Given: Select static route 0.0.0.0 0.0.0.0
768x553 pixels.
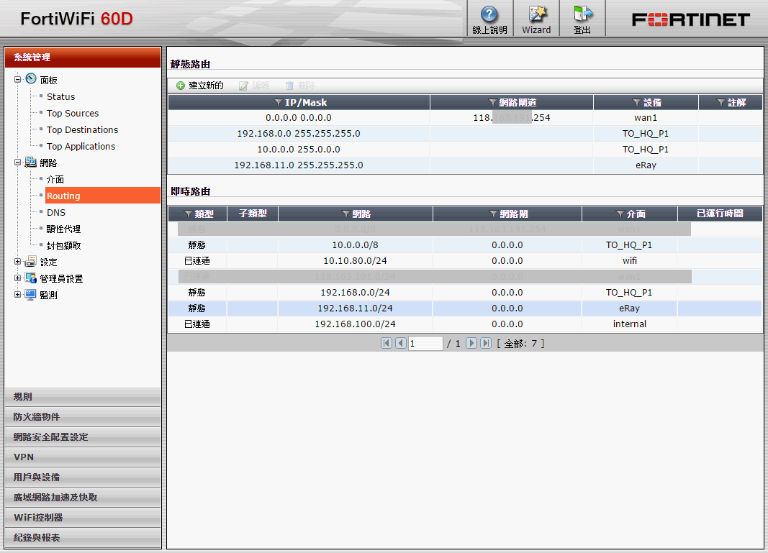Looking at the screenshot, I should pyautogui.click(x=465, y=117).
